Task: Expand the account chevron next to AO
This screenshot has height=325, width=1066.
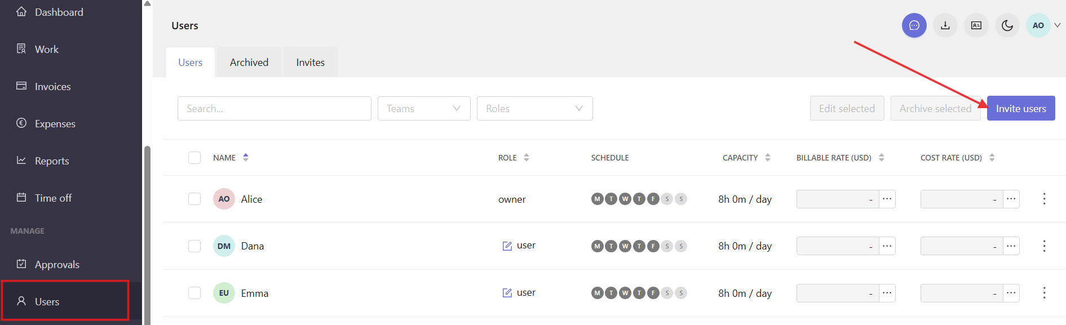Action: click(x=1058, y=25)
